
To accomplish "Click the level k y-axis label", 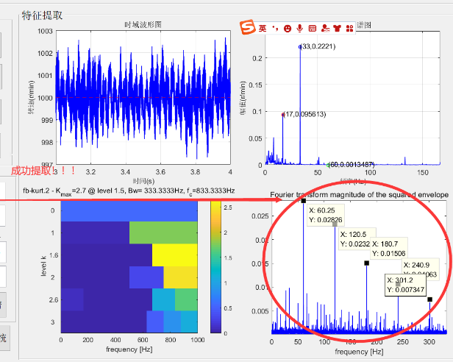I will (43, 266).
